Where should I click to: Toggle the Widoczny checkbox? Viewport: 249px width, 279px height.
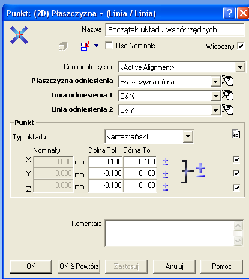pos(241,46)
